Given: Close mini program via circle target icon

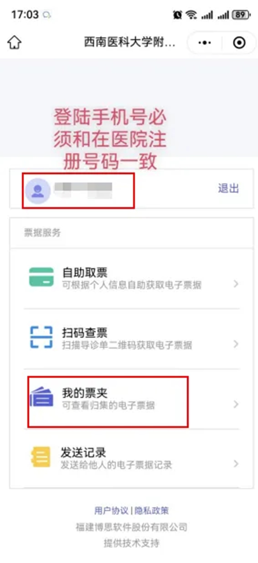Looking at the screenshot, I should [239, 42].
